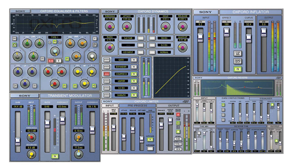293x168 pixels.
Task: Open the 16-Bit dither selector in Limiter
Action: point(178,139)
